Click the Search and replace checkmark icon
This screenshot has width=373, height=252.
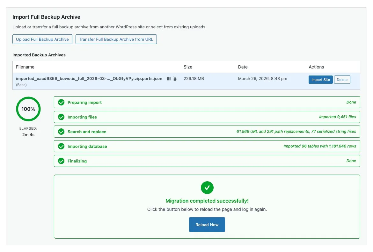point(61,132)
